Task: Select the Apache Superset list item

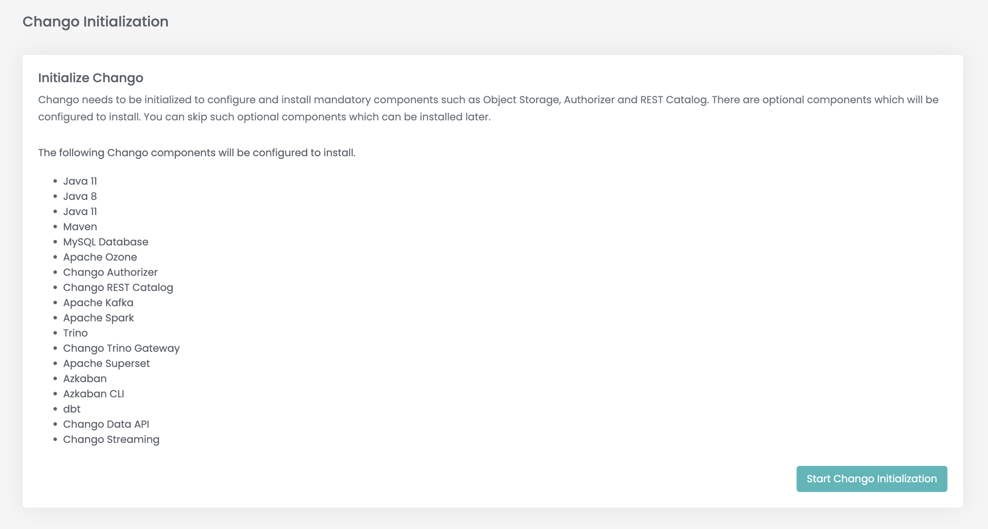Action: (106, 363)
